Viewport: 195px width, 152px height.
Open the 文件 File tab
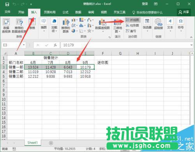click(7, 12)
